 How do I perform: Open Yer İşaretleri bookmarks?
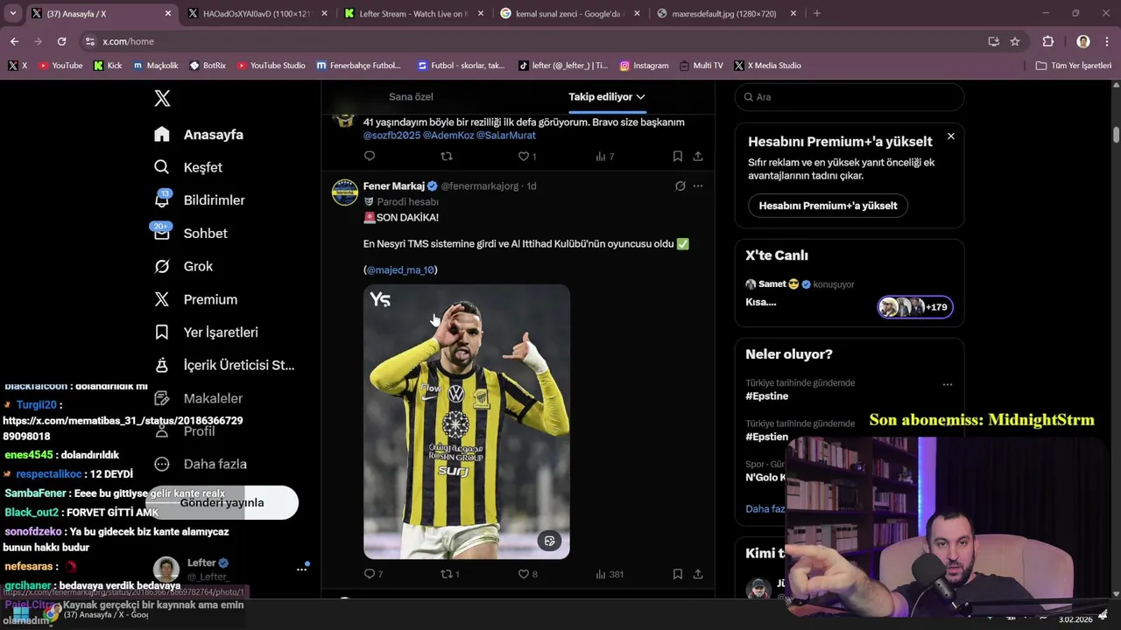click(206, 332)
